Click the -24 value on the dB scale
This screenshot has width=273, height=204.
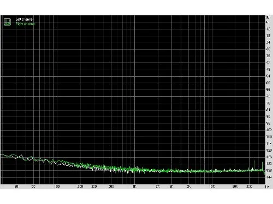[x=268, y=42]
